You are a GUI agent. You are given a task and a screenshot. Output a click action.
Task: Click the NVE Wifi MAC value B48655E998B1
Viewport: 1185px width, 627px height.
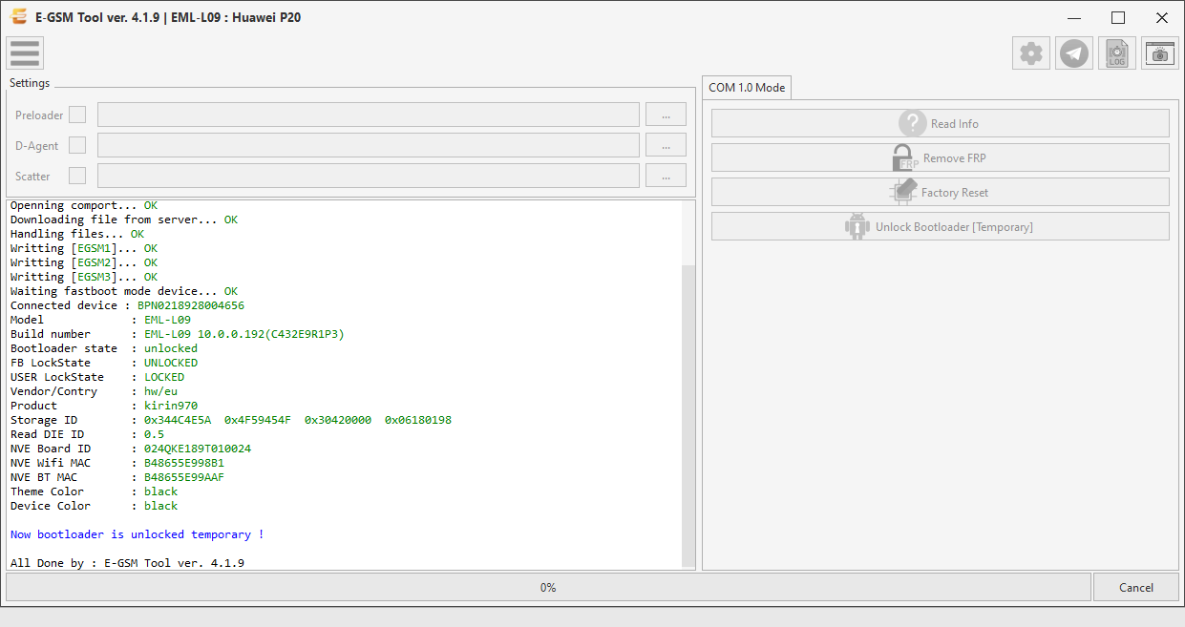184,463
